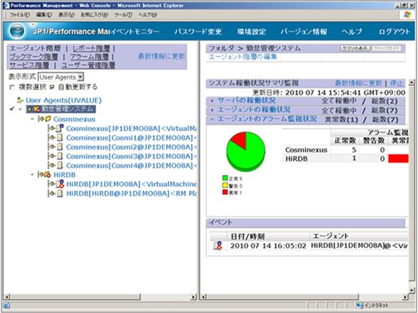
Task: Click the HiRDB[JP1DEMO08A] error agent icon
Action: click(x=60, y=184)
